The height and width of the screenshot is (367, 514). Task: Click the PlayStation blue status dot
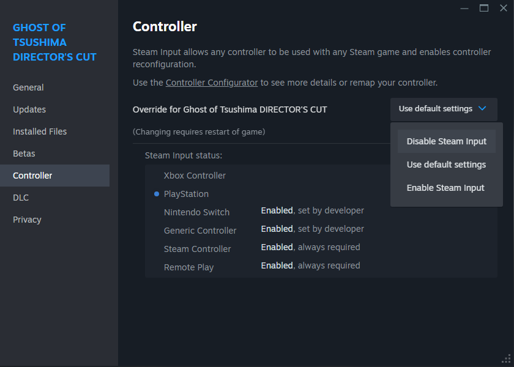(x=157, y=194)
